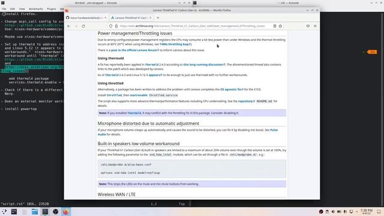Click the options snd-hda-intel code line

[x=130, y=173]
